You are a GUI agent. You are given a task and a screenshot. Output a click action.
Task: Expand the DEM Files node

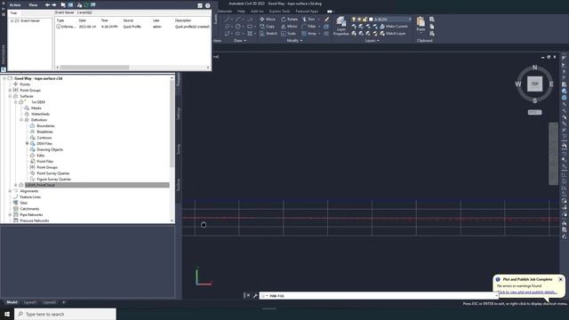[x=27, y=144]
